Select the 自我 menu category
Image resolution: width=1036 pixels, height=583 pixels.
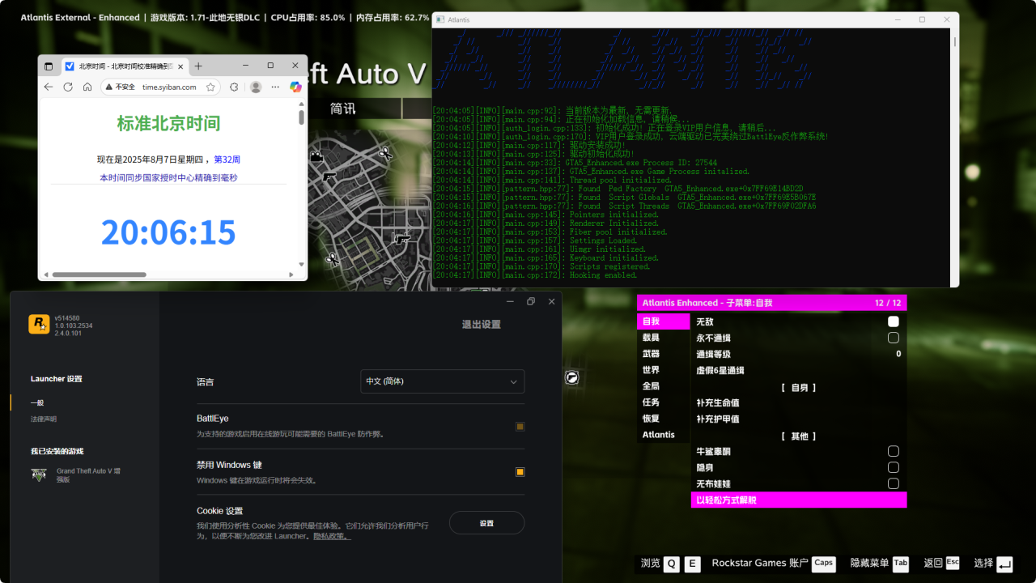pyautogui.click(x=664, y=321)
